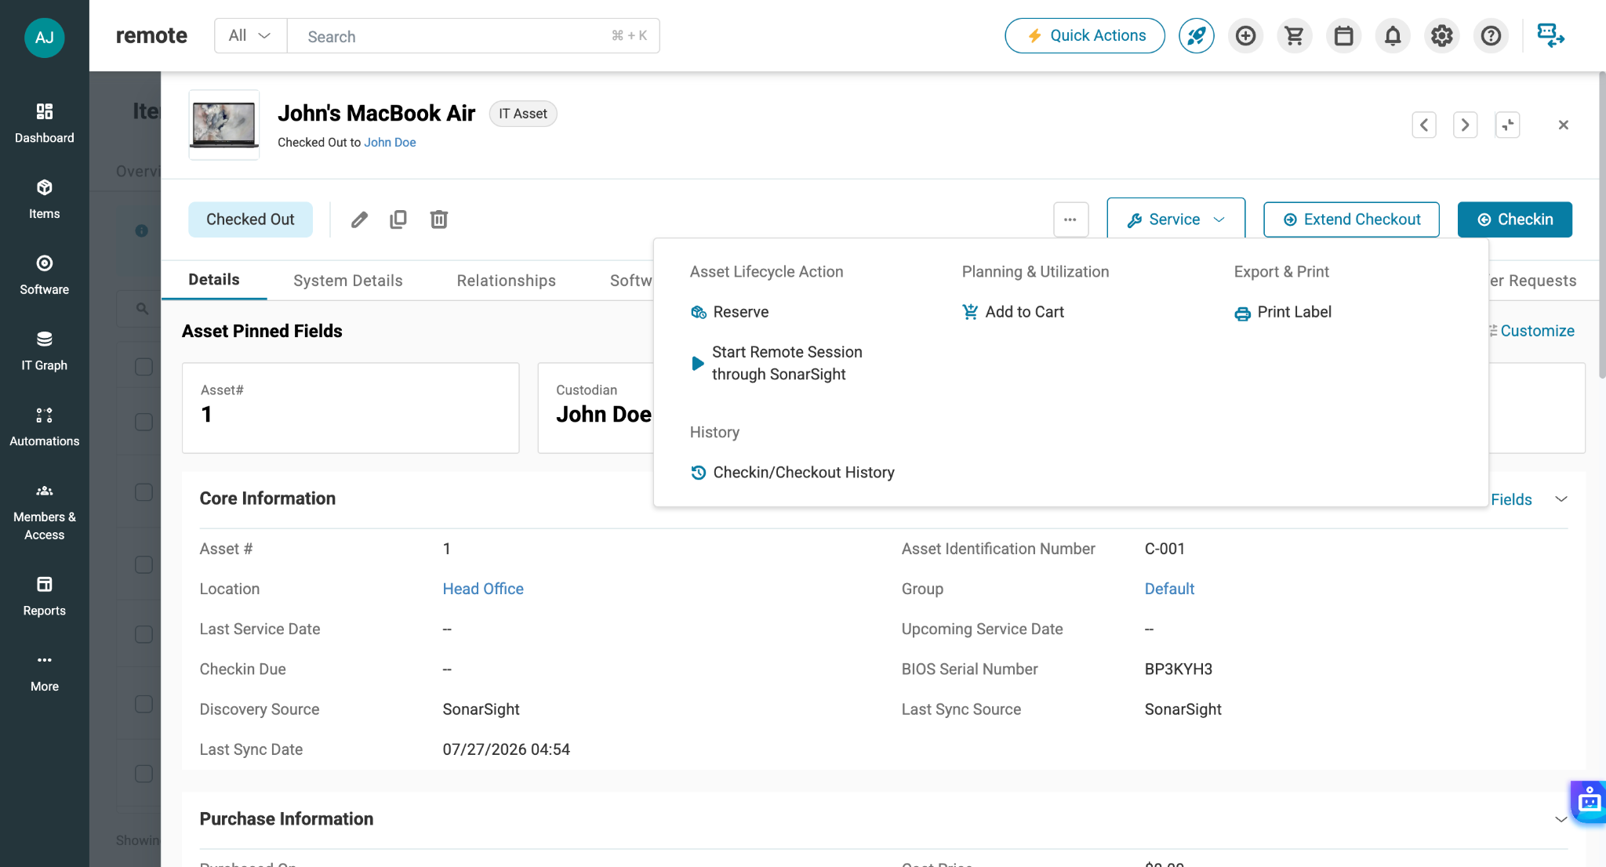Clone asset with copy icon

(x=398, y=219)
